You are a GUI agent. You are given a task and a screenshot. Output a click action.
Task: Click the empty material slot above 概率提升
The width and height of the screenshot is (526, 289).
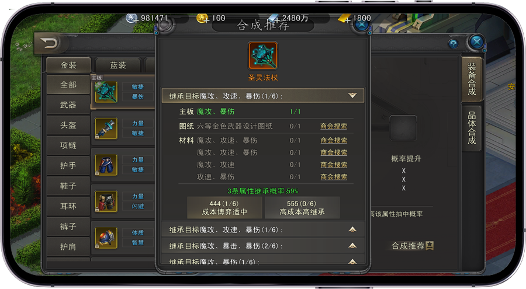(x=403, y=128)
